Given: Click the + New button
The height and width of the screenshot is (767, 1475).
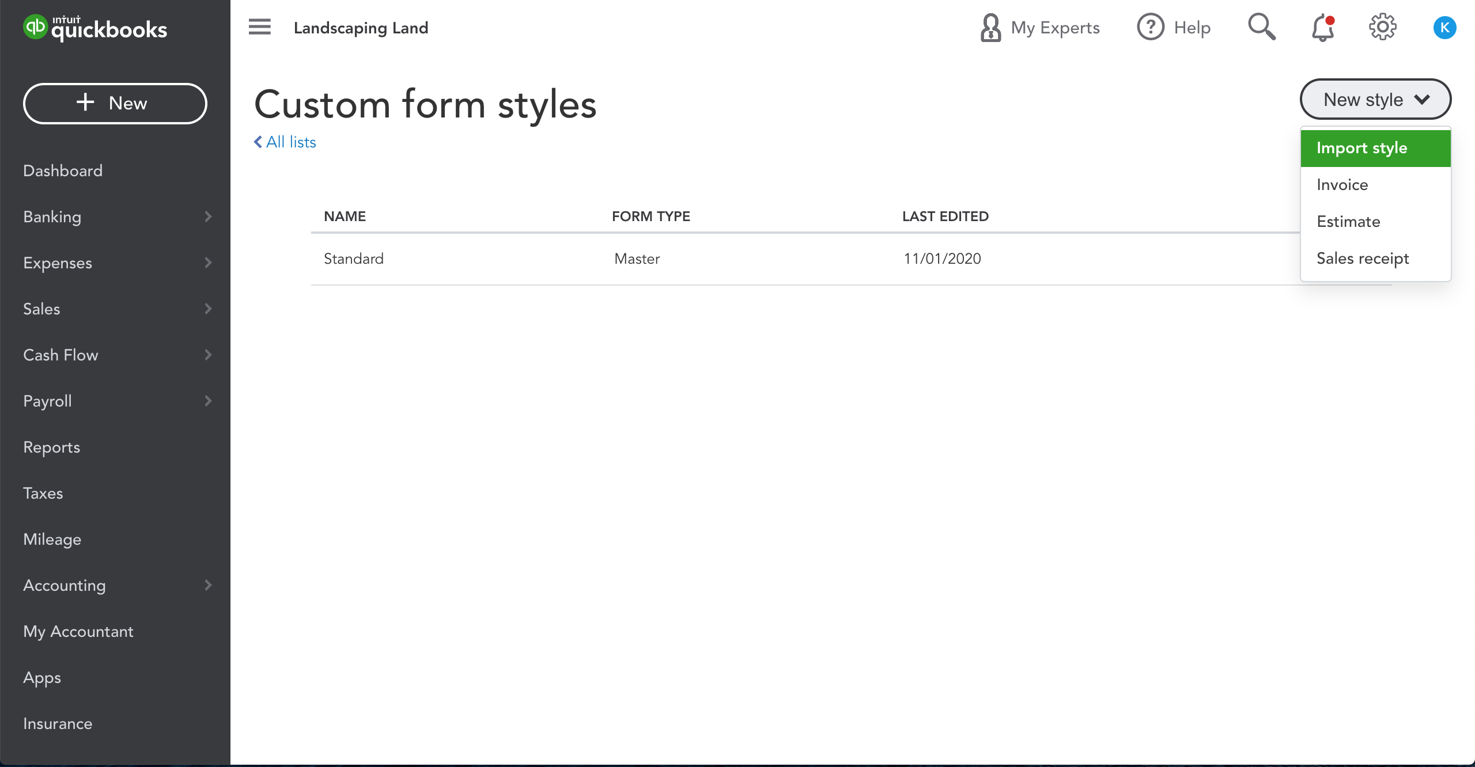Looking at the screenshot, I should tap(115, 104).
